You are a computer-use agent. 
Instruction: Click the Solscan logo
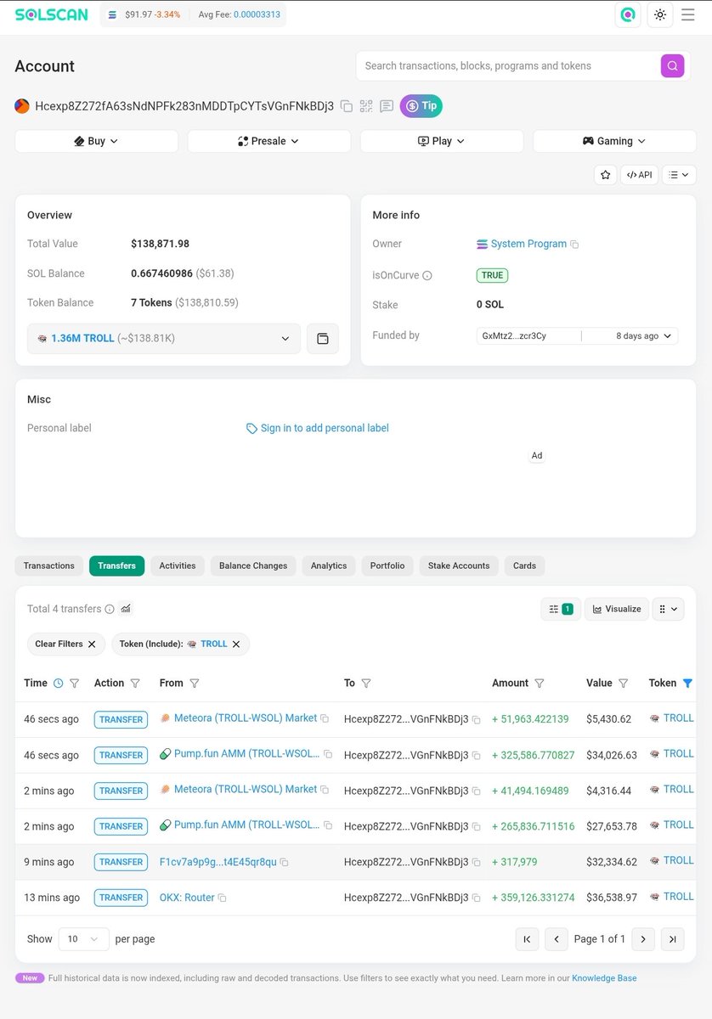[51, 14]
